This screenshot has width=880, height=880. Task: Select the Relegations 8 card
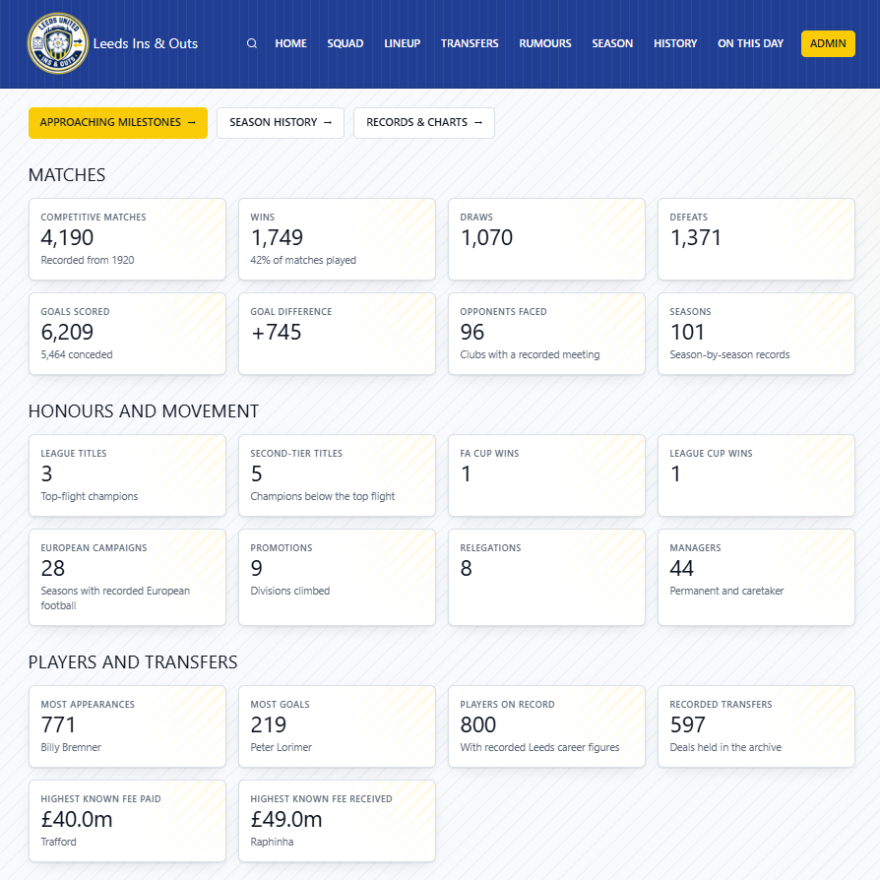546,577
